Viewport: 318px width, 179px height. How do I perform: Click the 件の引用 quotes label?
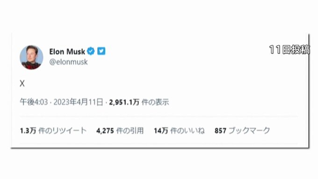click(130, 131)
